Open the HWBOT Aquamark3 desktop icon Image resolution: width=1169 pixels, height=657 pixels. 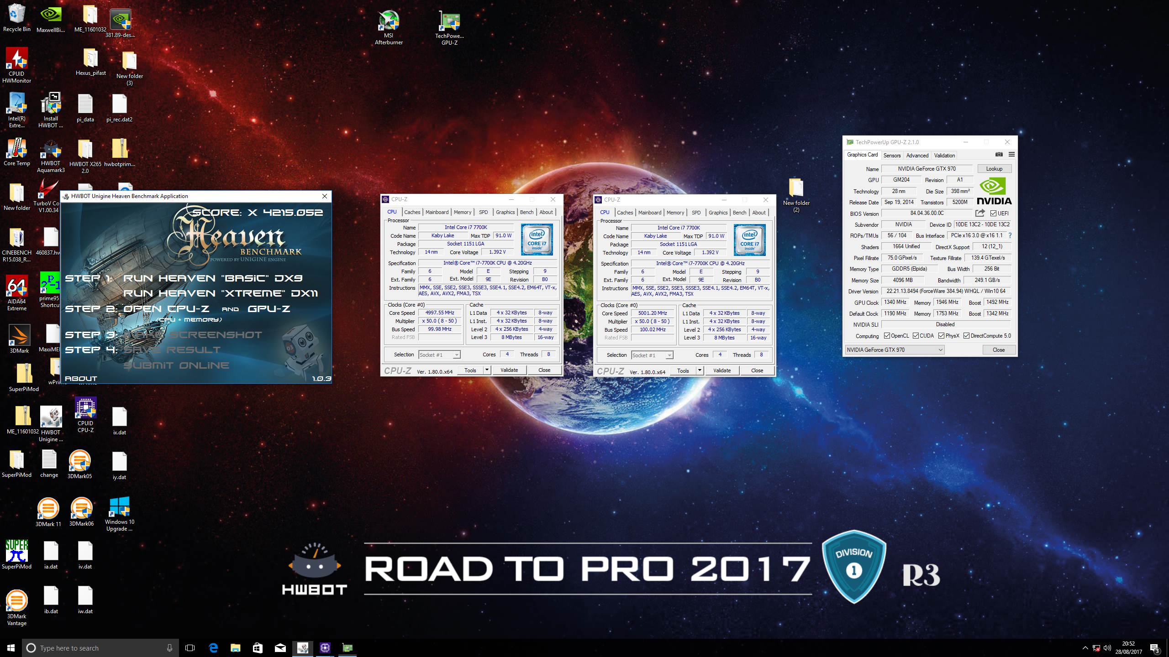pos(51,156)
